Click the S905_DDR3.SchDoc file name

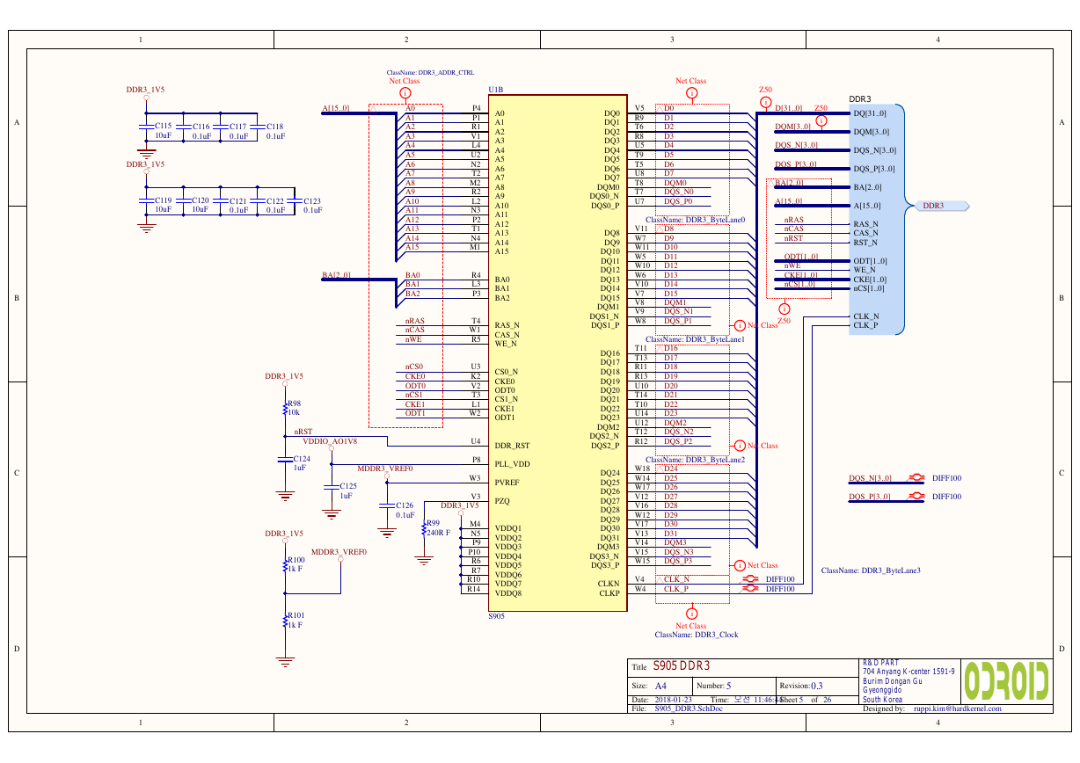pyautogui.click(x=689, y=708)
